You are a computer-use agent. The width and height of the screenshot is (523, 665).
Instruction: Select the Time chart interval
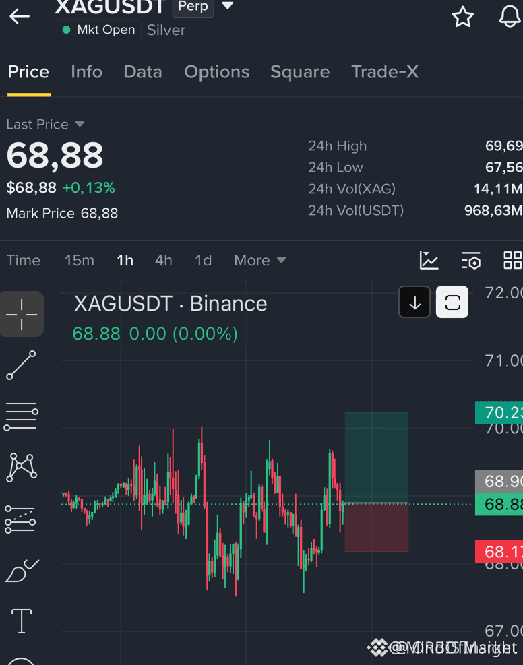point(24,260)
